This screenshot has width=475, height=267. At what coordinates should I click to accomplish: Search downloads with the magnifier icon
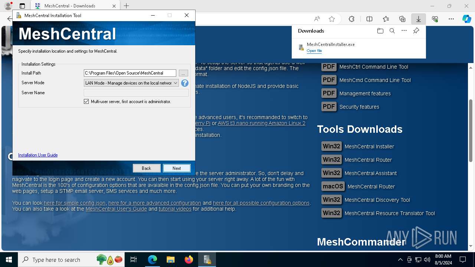[392, 31]
